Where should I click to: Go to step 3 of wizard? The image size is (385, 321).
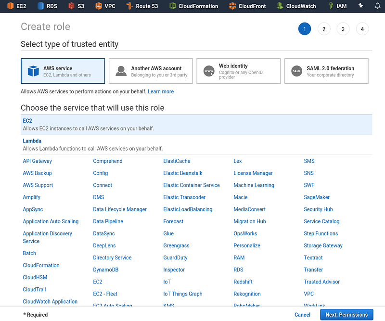pyautogui.click(x=343, y=29)
